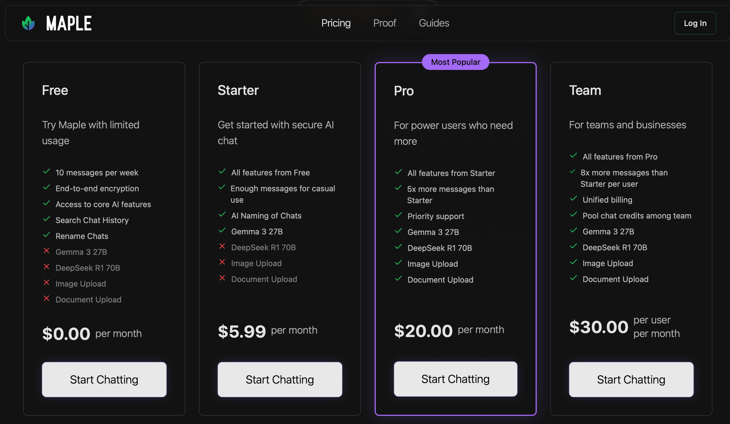Click the red X beside Free plan Gemma 3 27B
The height and width of the screenshot is (424, 730).
46,251
